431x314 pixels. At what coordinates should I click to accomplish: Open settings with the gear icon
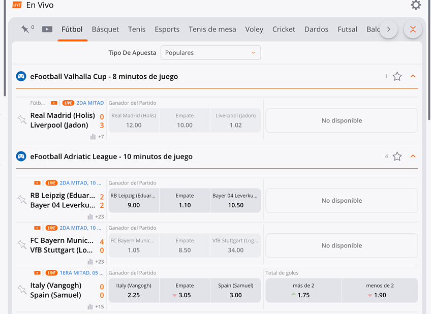click(416, 5)
